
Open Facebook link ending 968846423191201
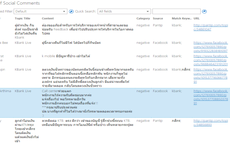(211, 60)
